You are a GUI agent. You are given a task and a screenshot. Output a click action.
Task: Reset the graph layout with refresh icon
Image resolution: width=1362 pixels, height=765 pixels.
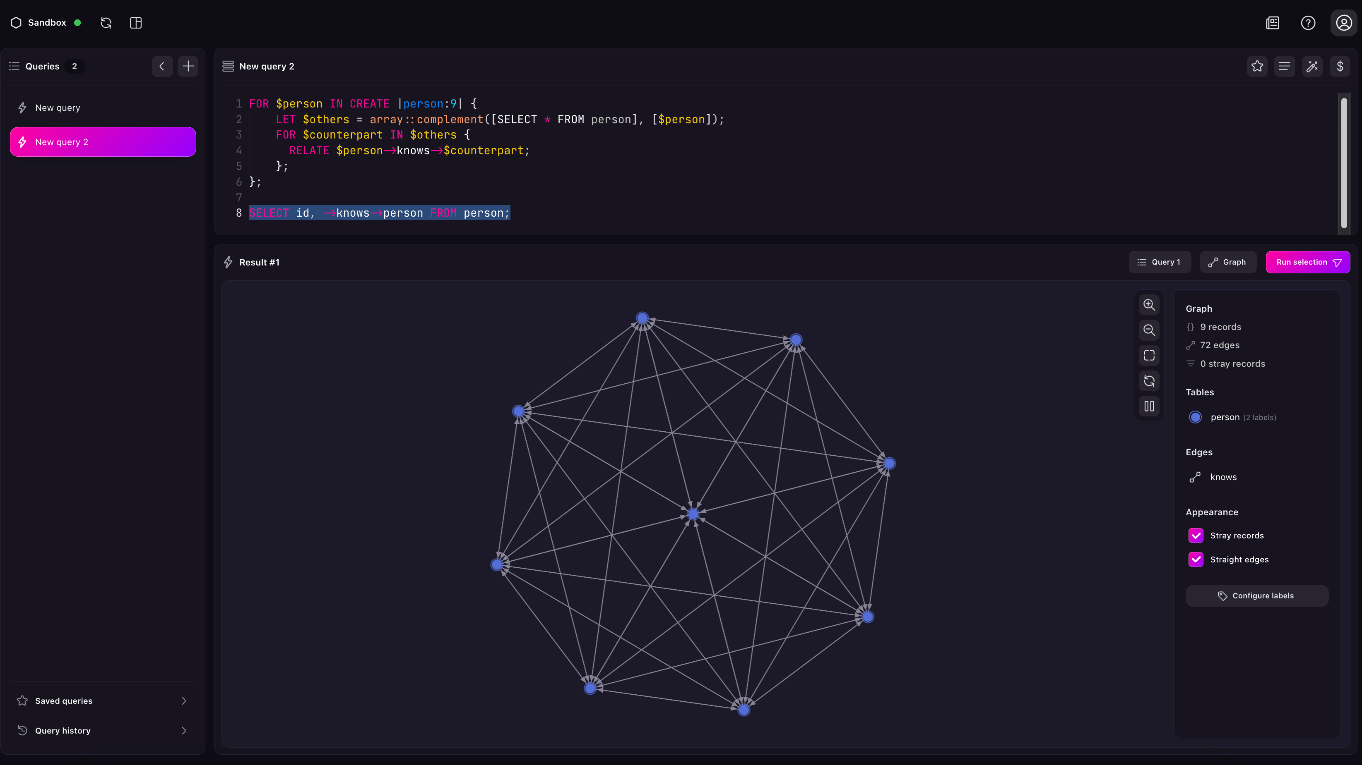(1150, 381)
